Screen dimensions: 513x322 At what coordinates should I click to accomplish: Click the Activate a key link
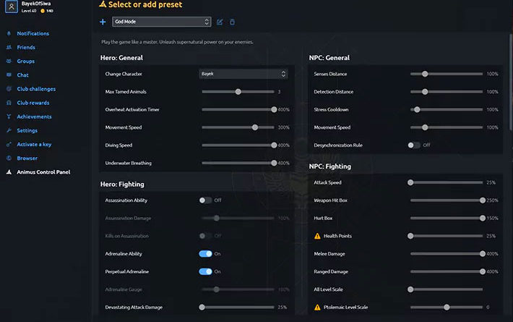tap(34, 144)
